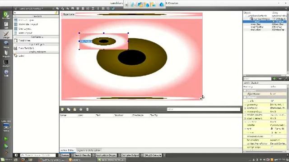Open the QML/JS Console pane

coord(151,155)
